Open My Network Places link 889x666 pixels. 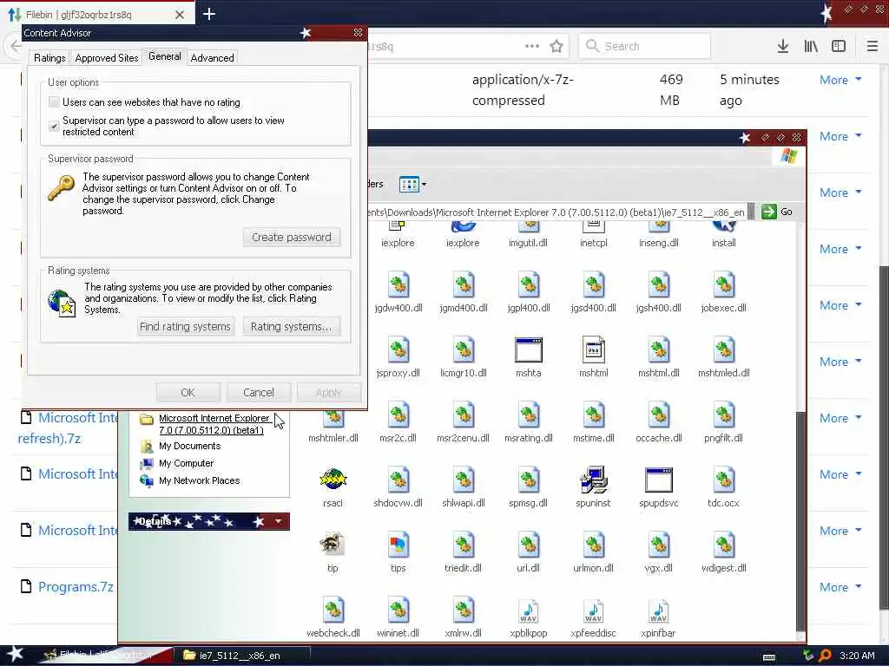[x=200, y=480]
